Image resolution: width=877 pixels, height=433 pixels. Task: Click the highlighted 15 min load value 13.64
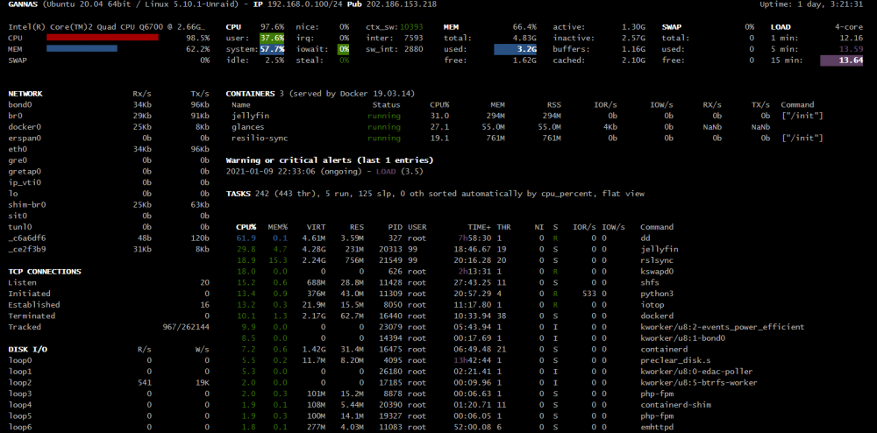click(x=842, y=60)
